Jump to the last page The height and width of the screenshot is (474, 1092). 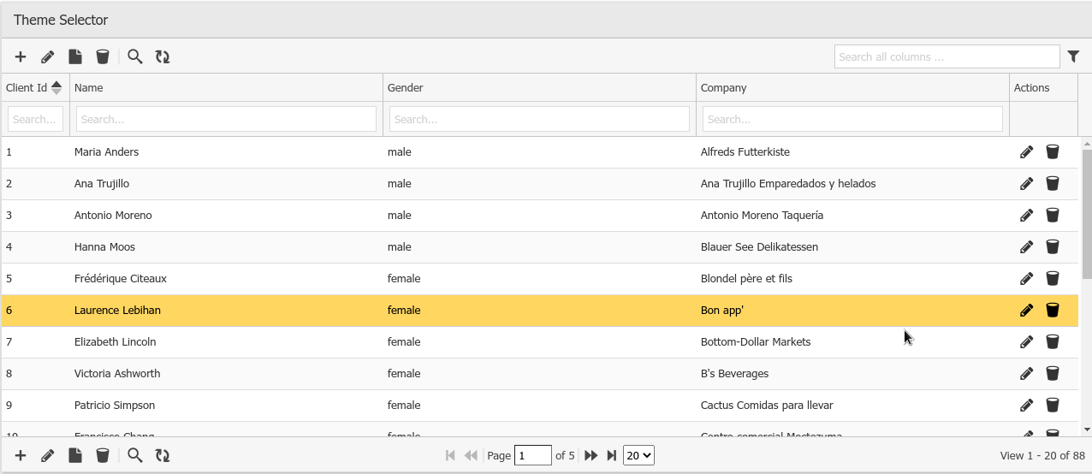pyautogui.click(x=611, y=455)
